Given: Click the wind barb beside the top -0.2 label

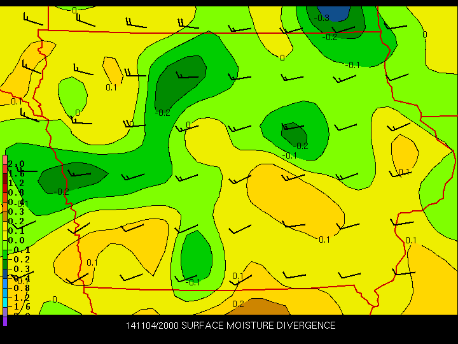Looking at the screenshot, I should coord(342,29).
